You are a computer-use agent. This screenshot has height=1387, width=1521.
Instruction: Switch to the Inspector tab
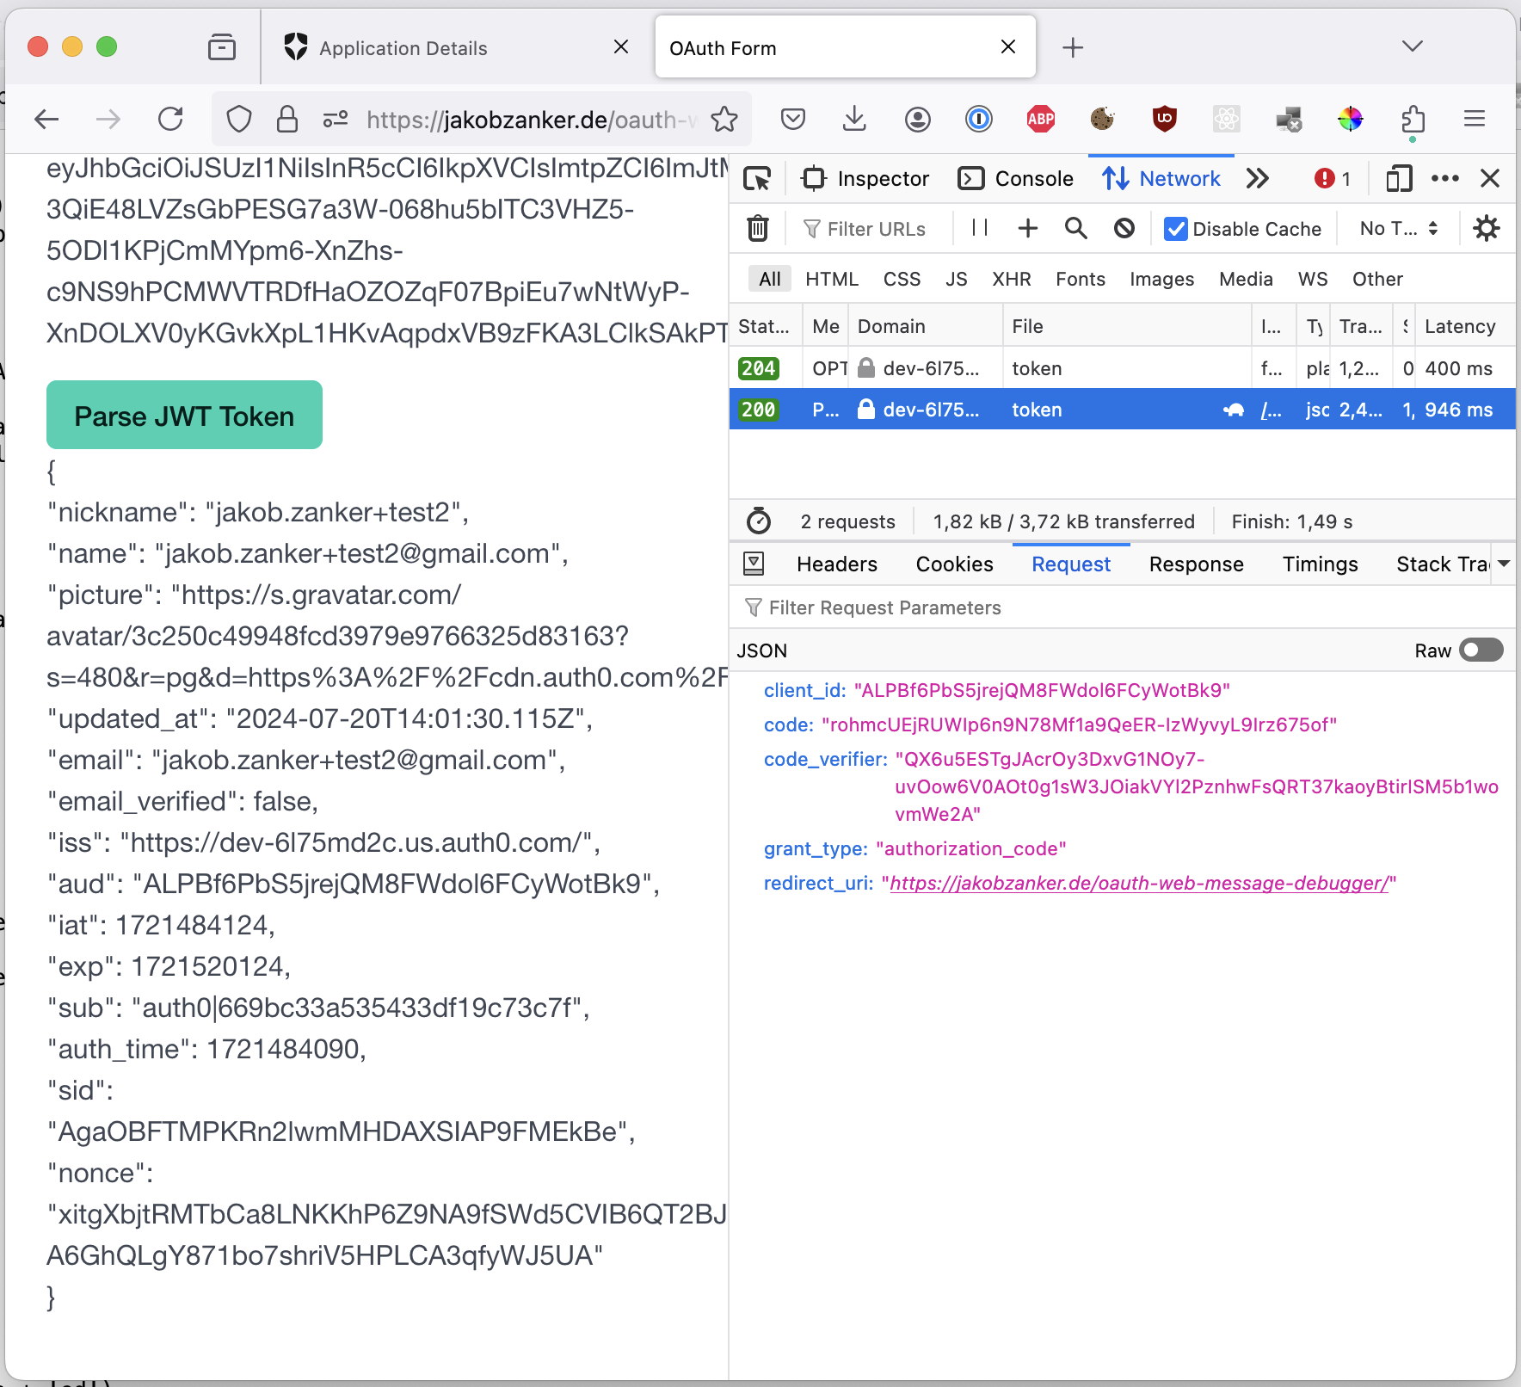click(865, 179)
